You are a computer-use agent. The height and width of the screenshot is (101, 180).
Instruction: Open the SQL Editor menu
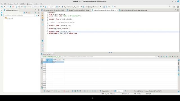point(22,4)
